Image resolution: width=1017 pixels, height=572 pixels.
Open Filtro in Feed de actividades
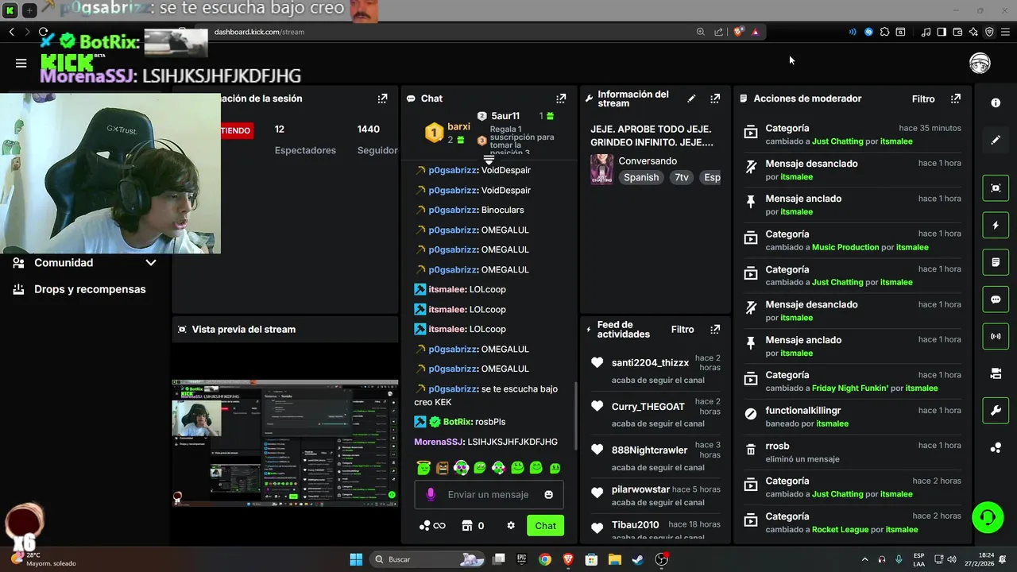[683, 329]
